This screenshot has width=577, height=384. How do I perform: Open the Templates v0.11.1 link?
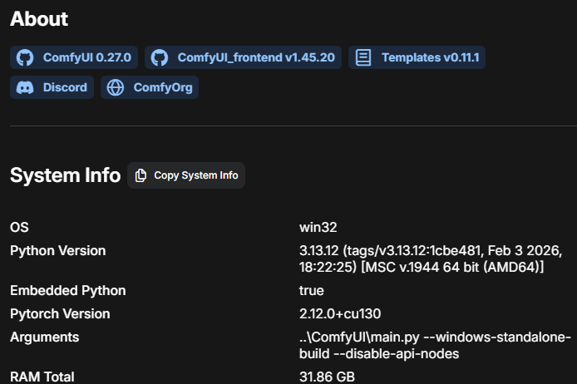coord(417,57)
